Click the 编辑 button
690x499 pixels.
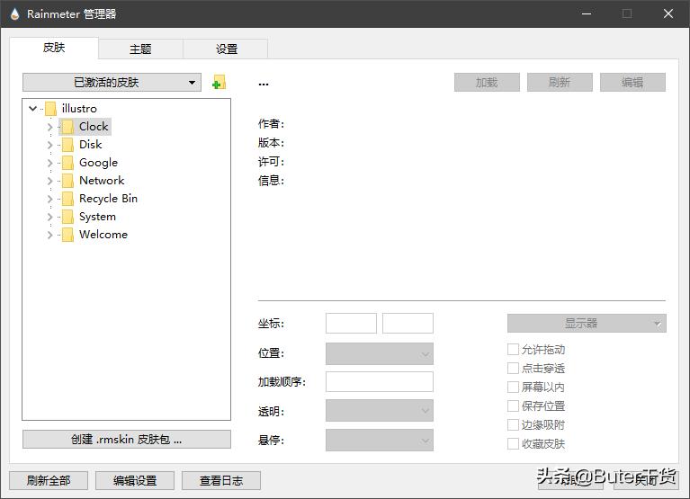[x=632, y=82]
